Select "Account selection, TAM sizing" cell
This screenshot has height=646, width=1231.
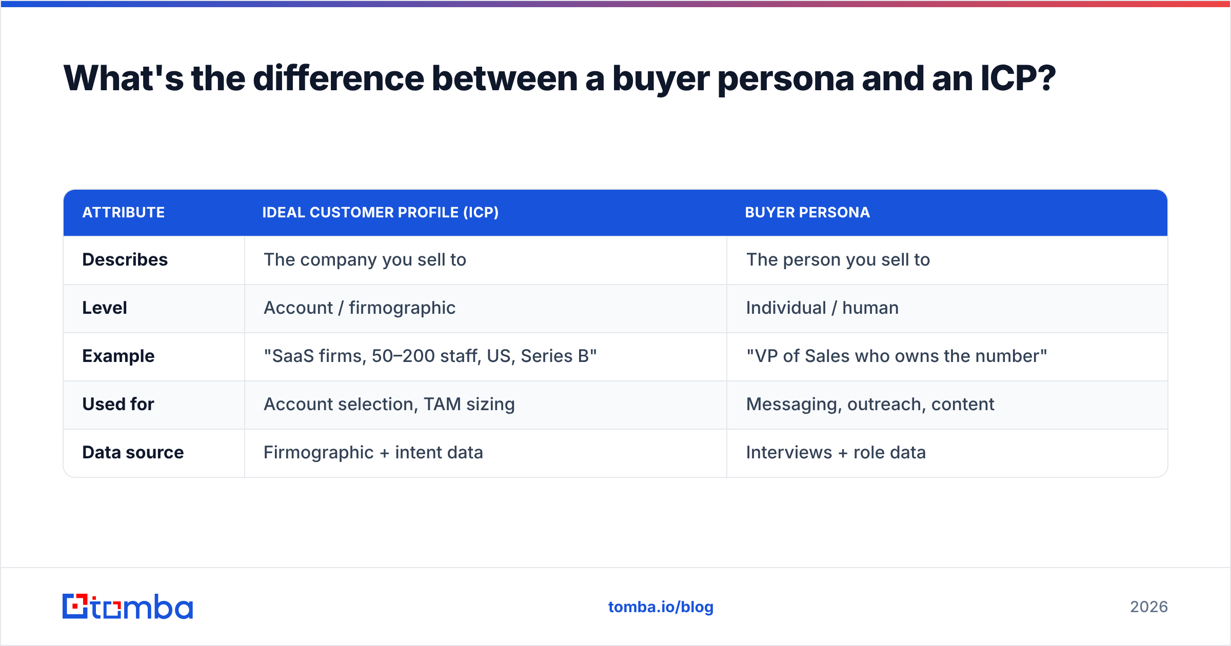pyautogui.click(x=486, y=405)
